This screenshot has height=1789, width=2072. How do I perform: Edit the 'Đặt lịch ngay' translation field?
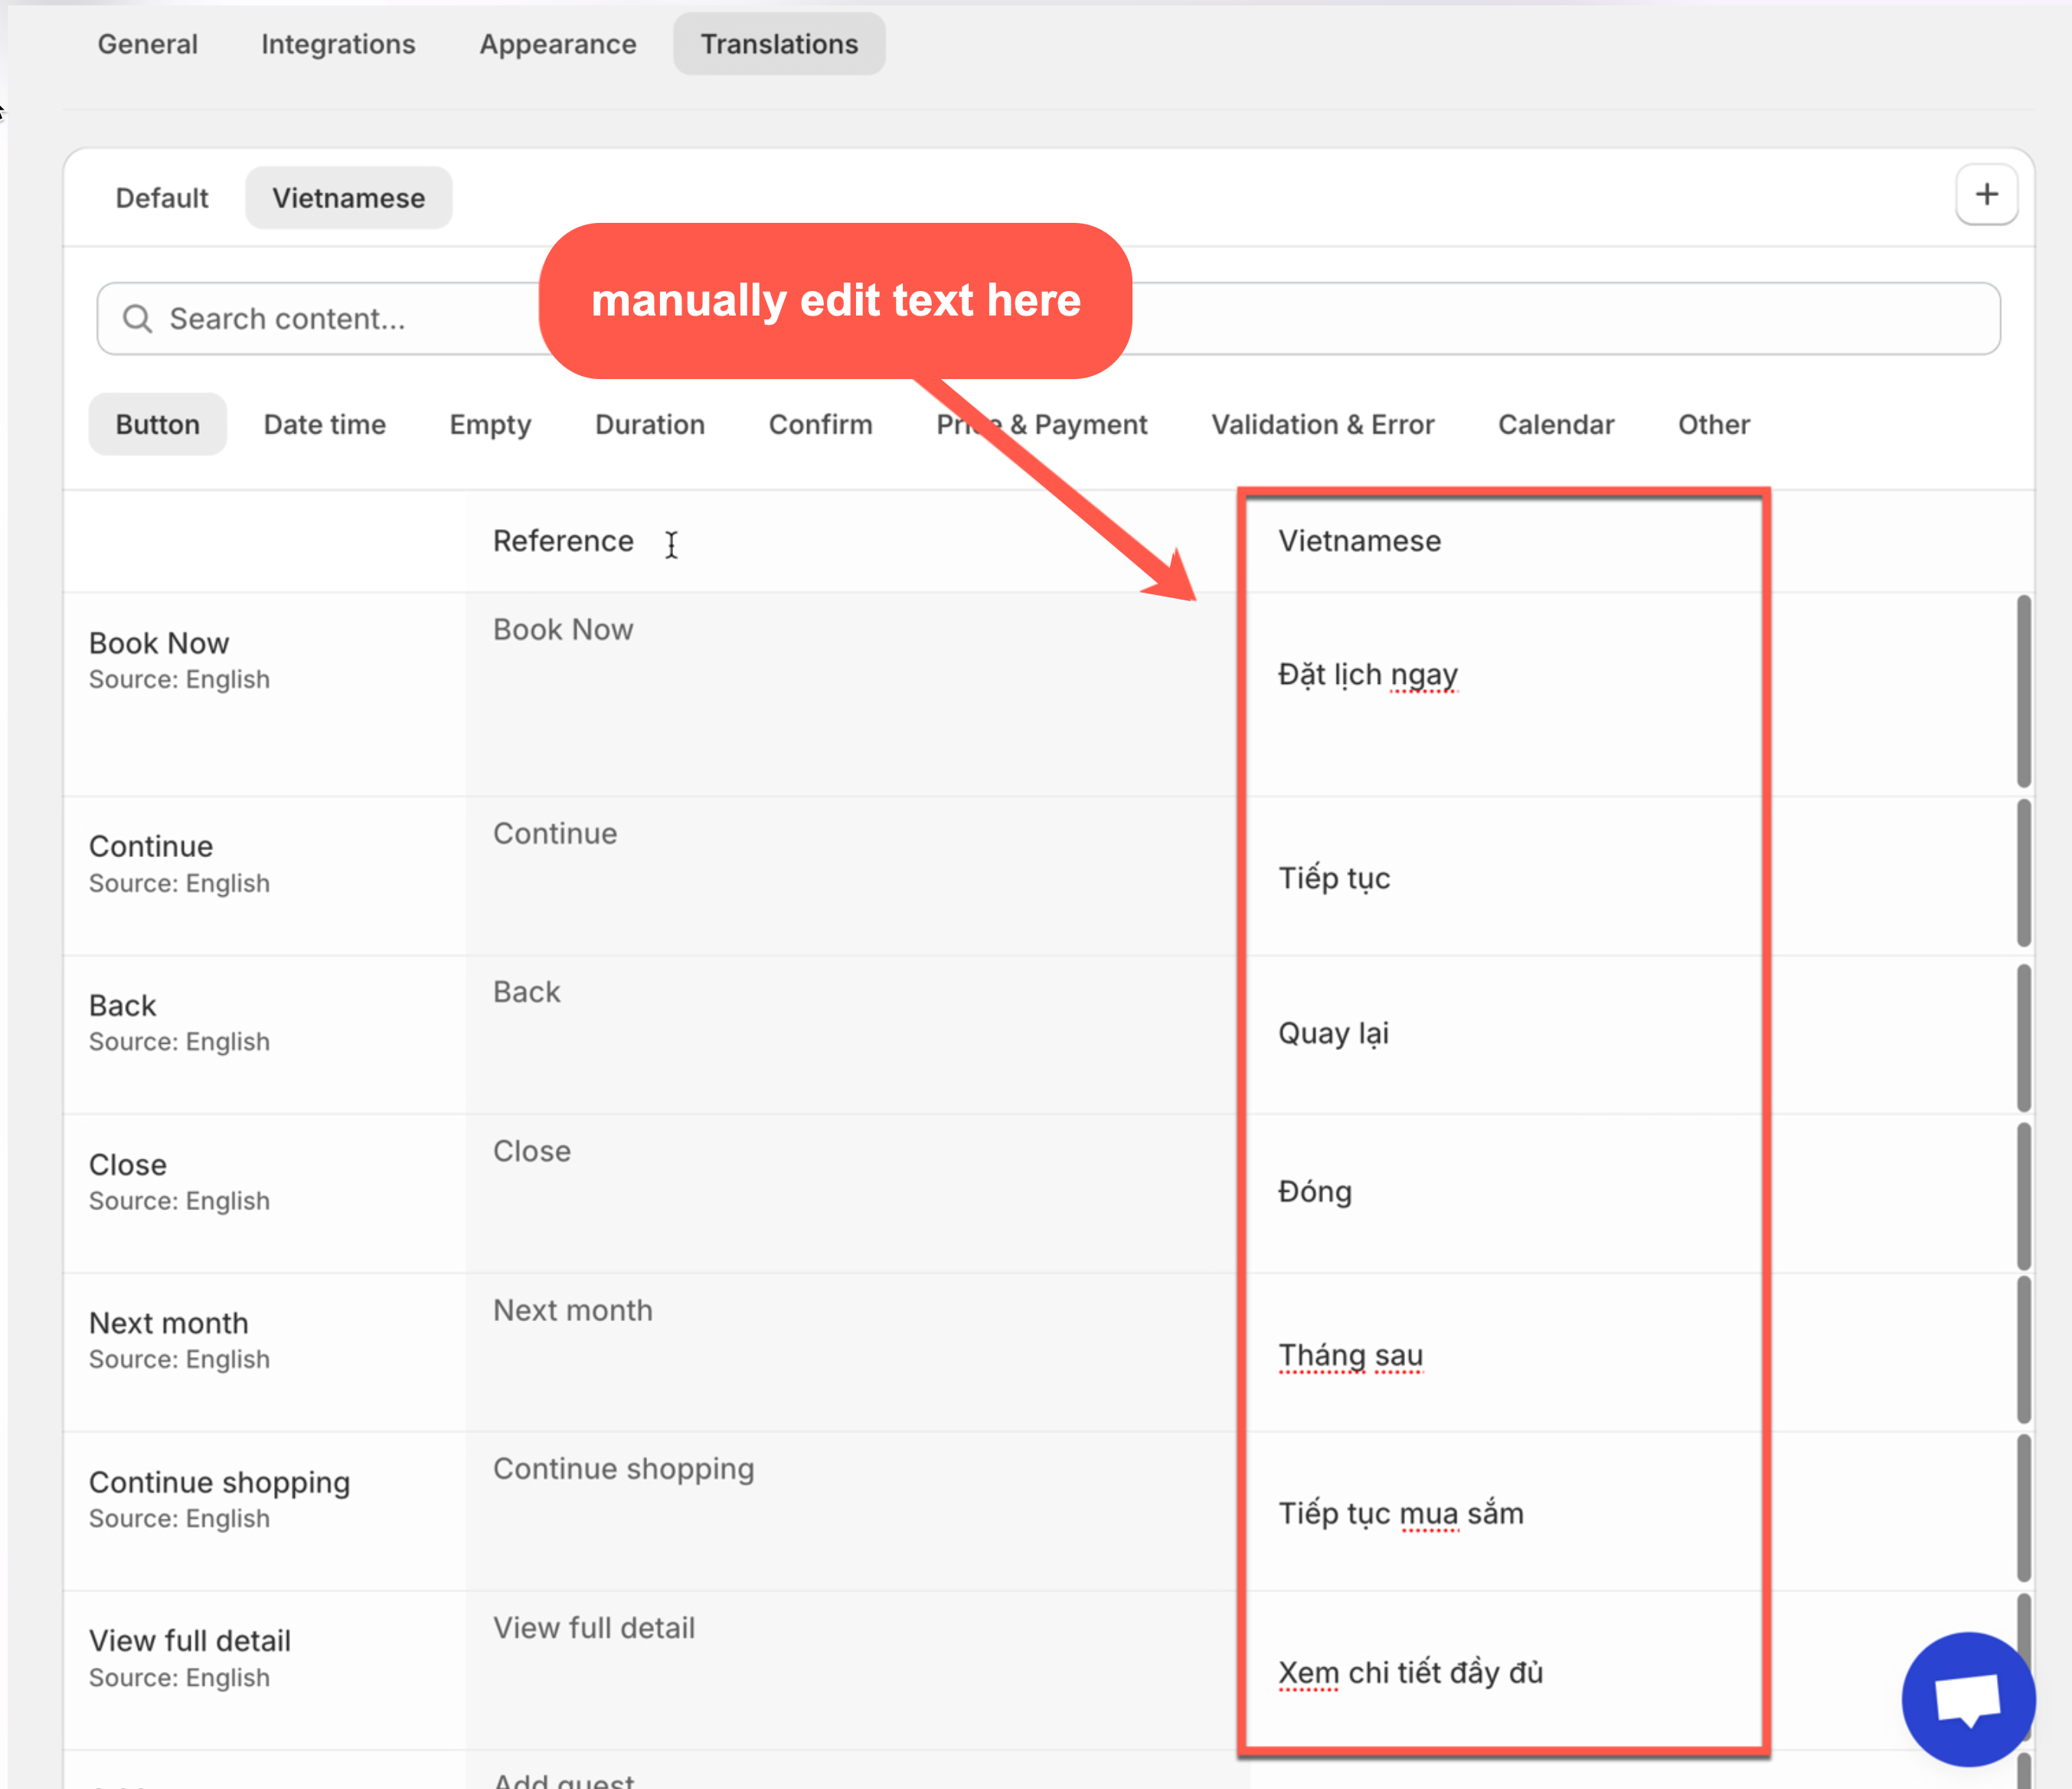coord(1367,675)
